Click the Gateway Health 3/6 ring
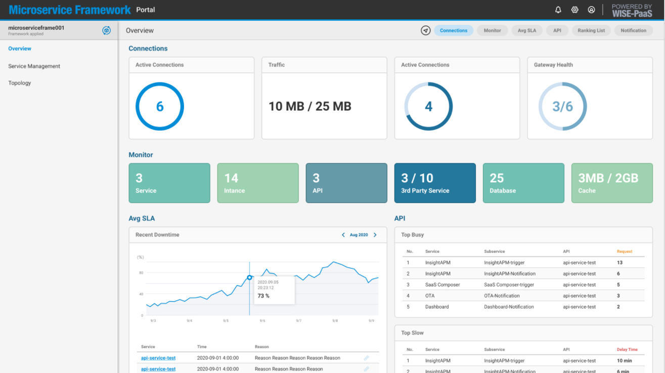Image resolution: width=665 pixels, height=373 pixels. 563,107
